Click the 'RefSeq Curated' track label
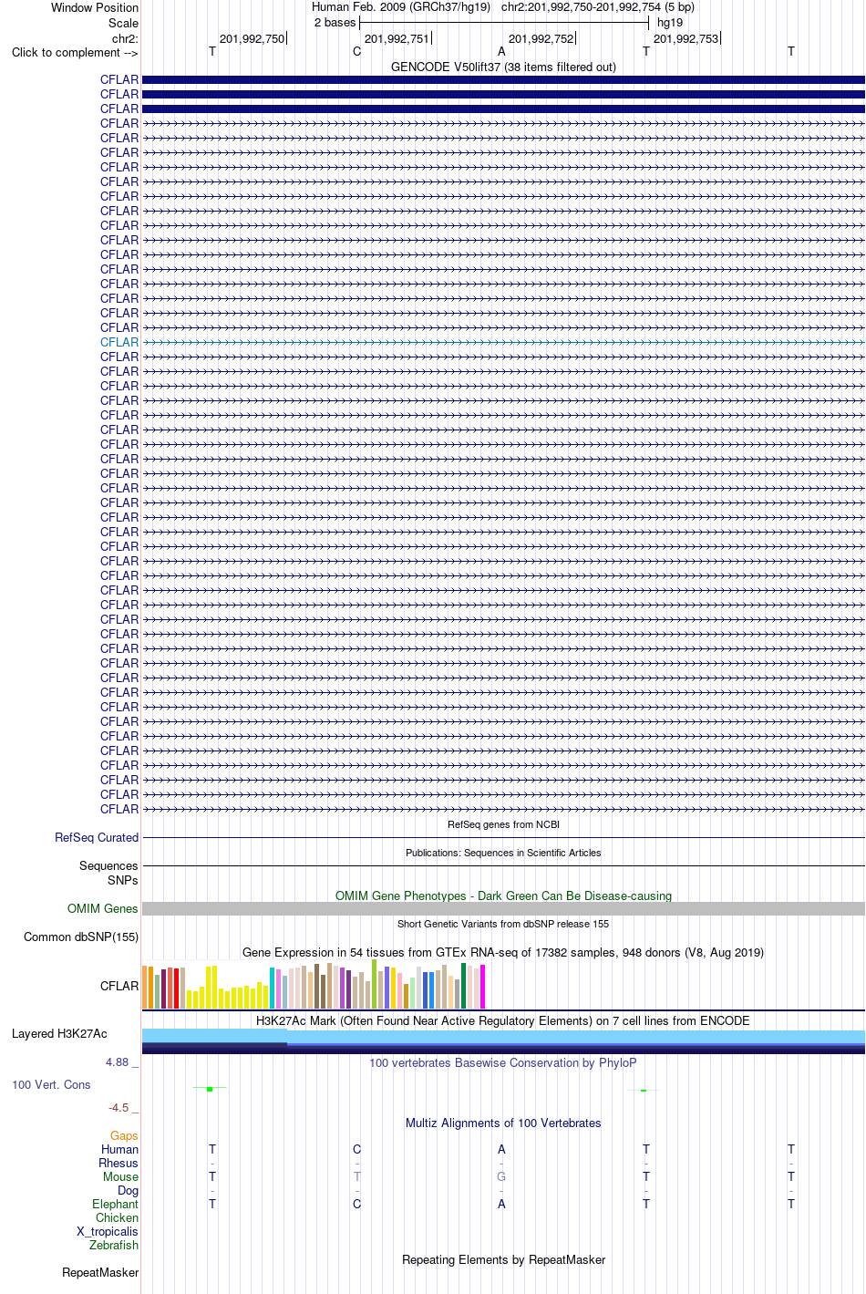Screen dimensions: 866x1294 coord(97,837)
